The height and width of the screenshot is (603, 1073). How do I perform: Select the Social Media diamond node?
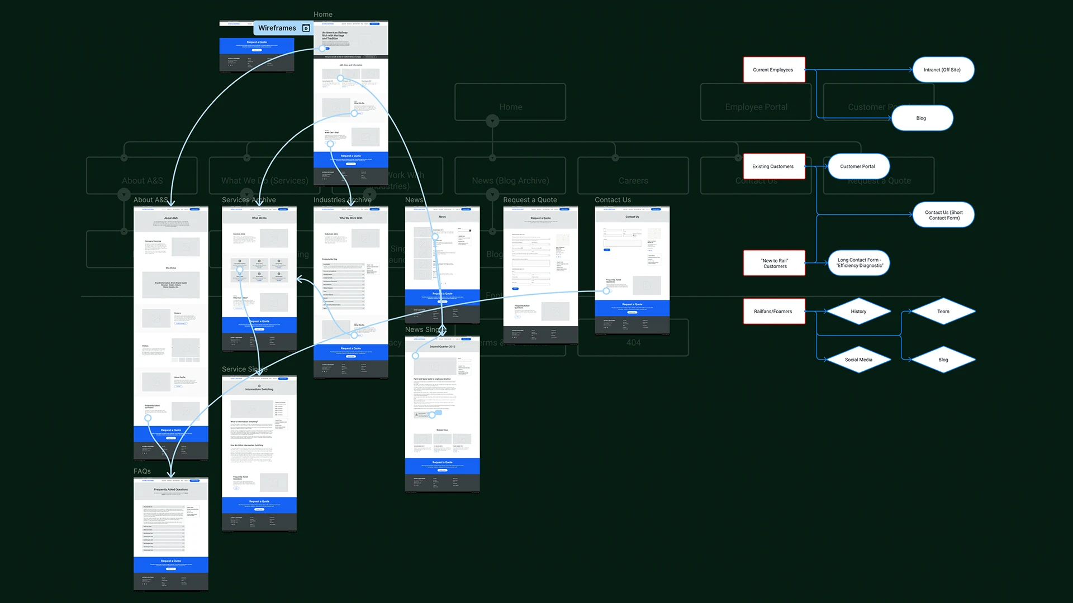tap(858, 360)
